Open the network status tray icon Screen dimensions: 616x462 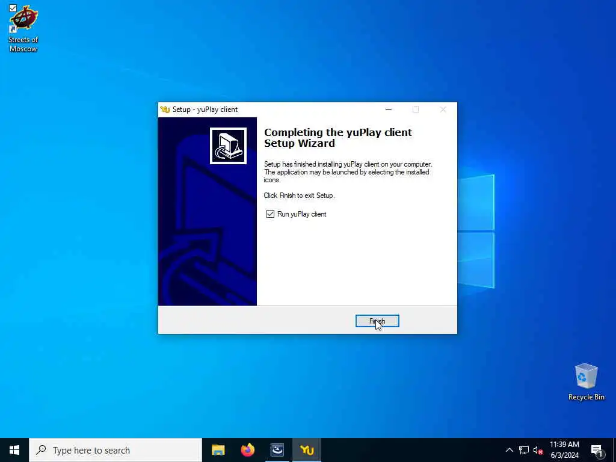pos(524,450)
